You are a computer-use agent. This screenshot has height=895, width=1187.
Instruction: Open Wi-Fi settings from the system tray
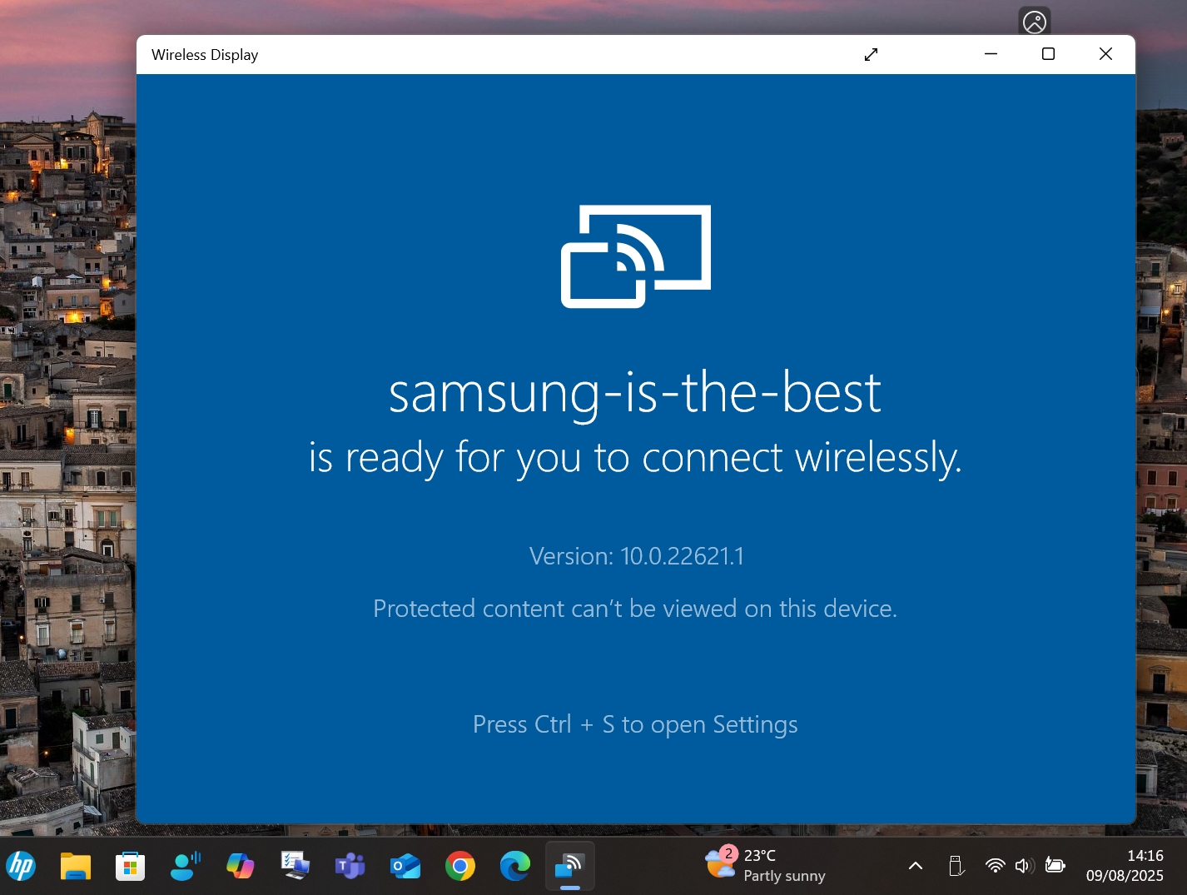996,866
